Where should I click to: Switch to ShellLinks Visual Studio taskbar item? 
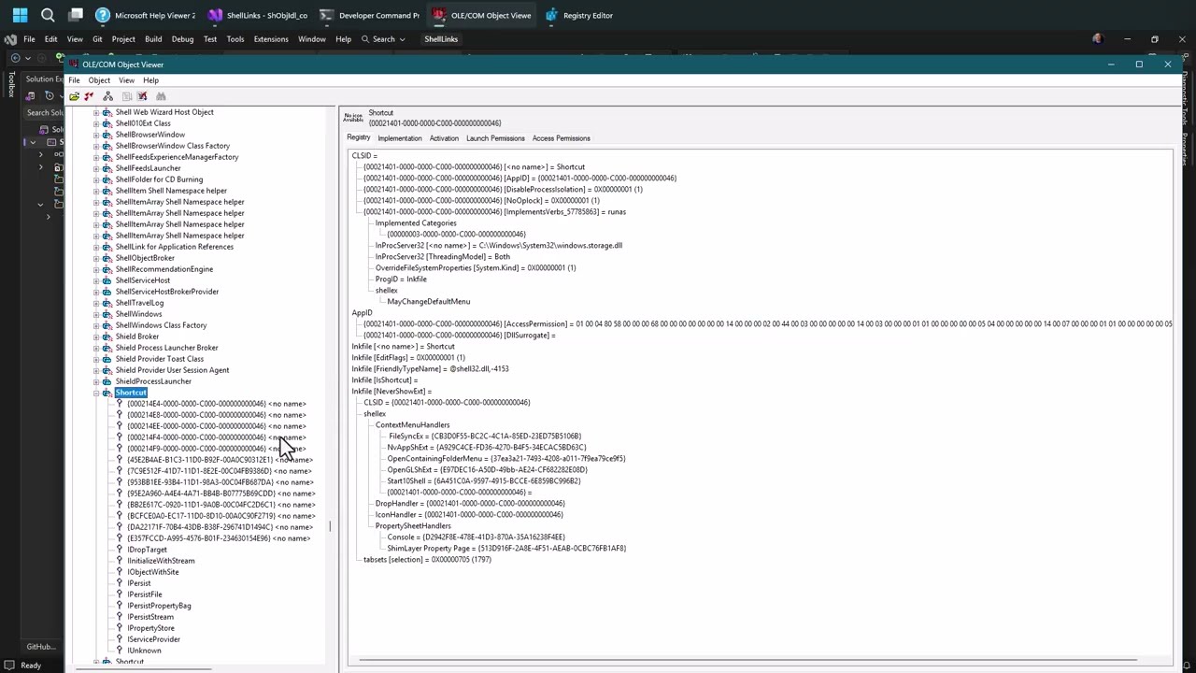(x=258, y=15)
